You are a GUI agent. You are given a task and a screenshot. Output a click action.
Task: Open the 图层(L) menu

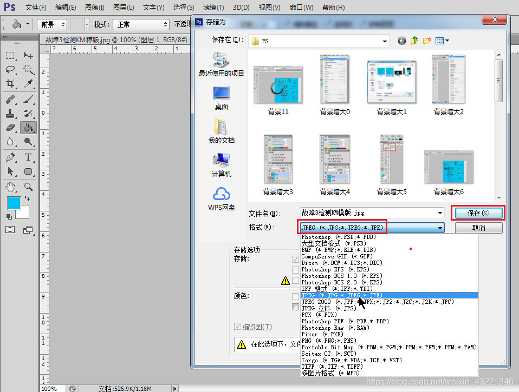coord(124,7)
